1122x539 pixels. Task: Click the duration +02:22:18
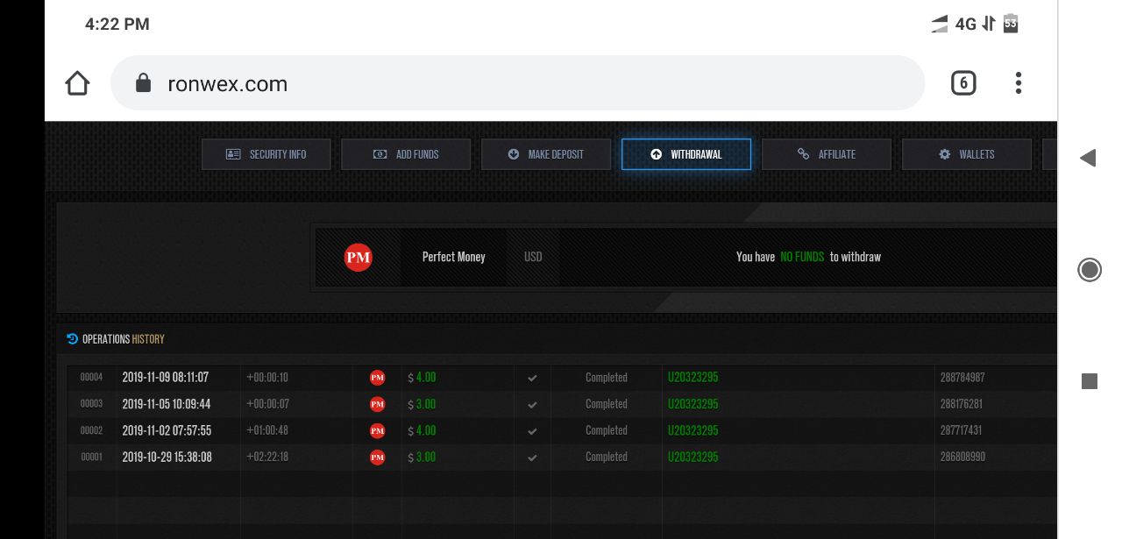[267, 457]
